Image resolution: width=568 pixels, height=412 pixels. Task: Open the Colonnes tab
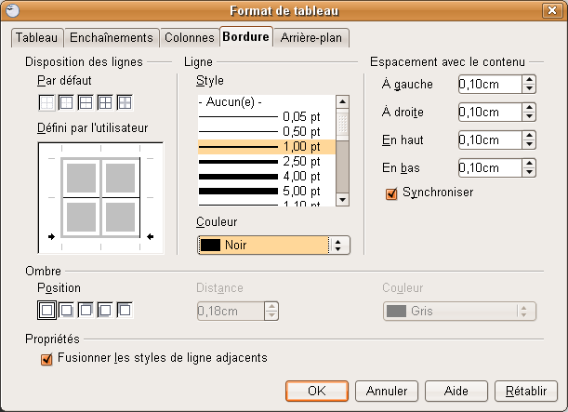click(189, 38)
